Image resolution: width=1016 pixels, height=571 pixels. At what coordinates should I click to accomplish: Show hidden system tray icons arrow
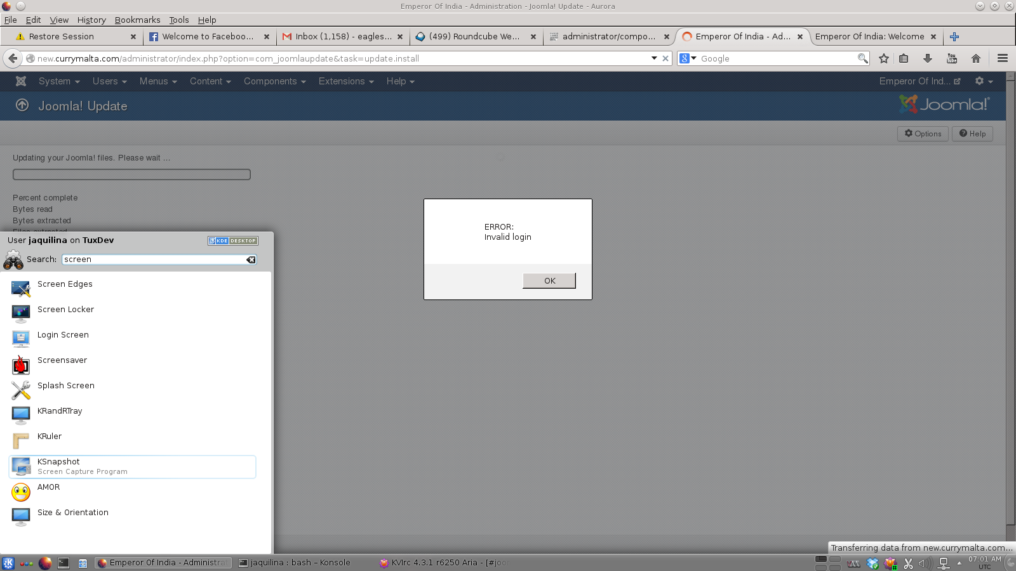959,563
